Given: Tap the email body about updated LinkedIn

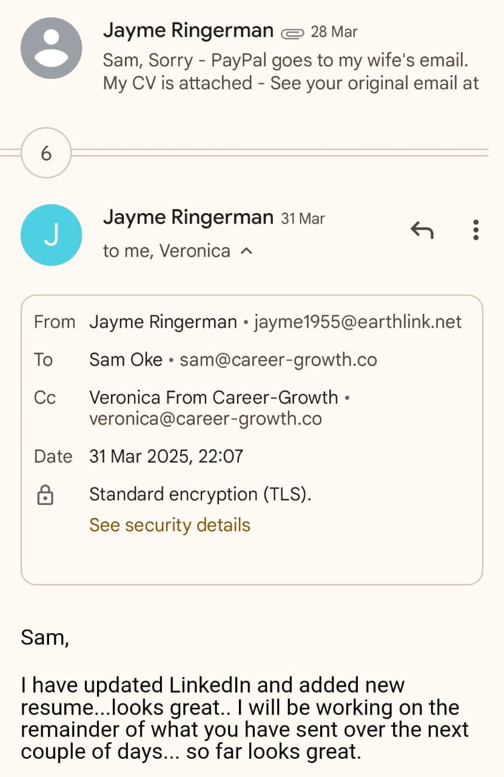Looking at the screenshot, I should click(x=243, y=719).
